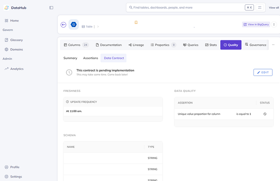Click the BigQuery platform icon
Viewport: 280px width, 181px height.
pyautogui.click(x=74, y=24)
